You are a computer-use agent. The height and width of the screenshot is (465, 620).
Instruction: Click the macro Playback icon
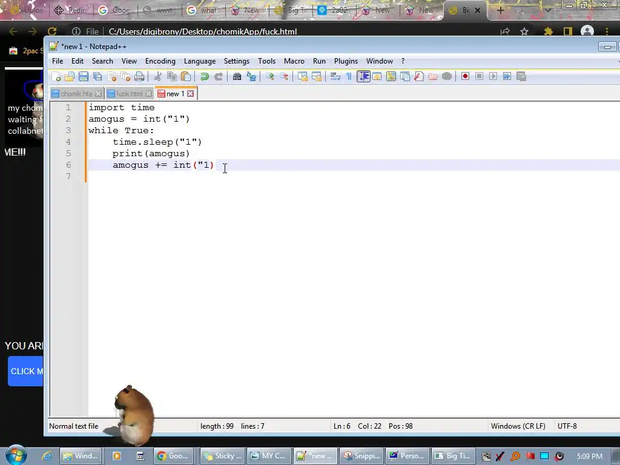[493, 76]
